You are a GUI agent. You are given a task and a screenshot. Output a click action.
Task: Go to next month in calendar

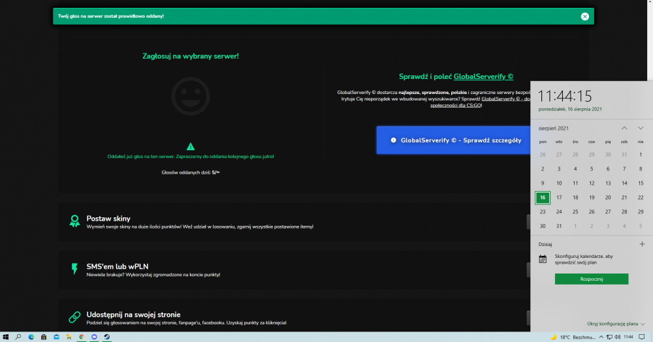(641, 128)
